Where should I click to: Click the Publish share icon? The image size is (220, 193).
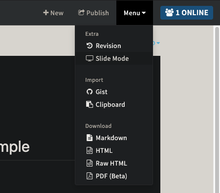(81, 12)
